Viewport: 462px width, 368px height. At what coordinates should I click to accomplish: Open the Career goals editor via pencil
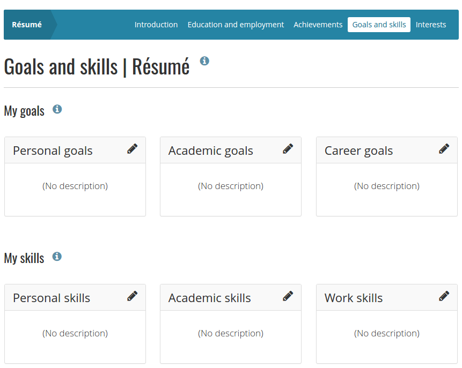pos(444,149)
